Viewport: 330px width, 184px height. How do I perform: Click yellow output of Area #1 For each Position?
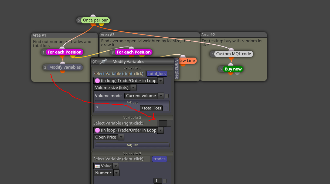[x=73, y=56]
